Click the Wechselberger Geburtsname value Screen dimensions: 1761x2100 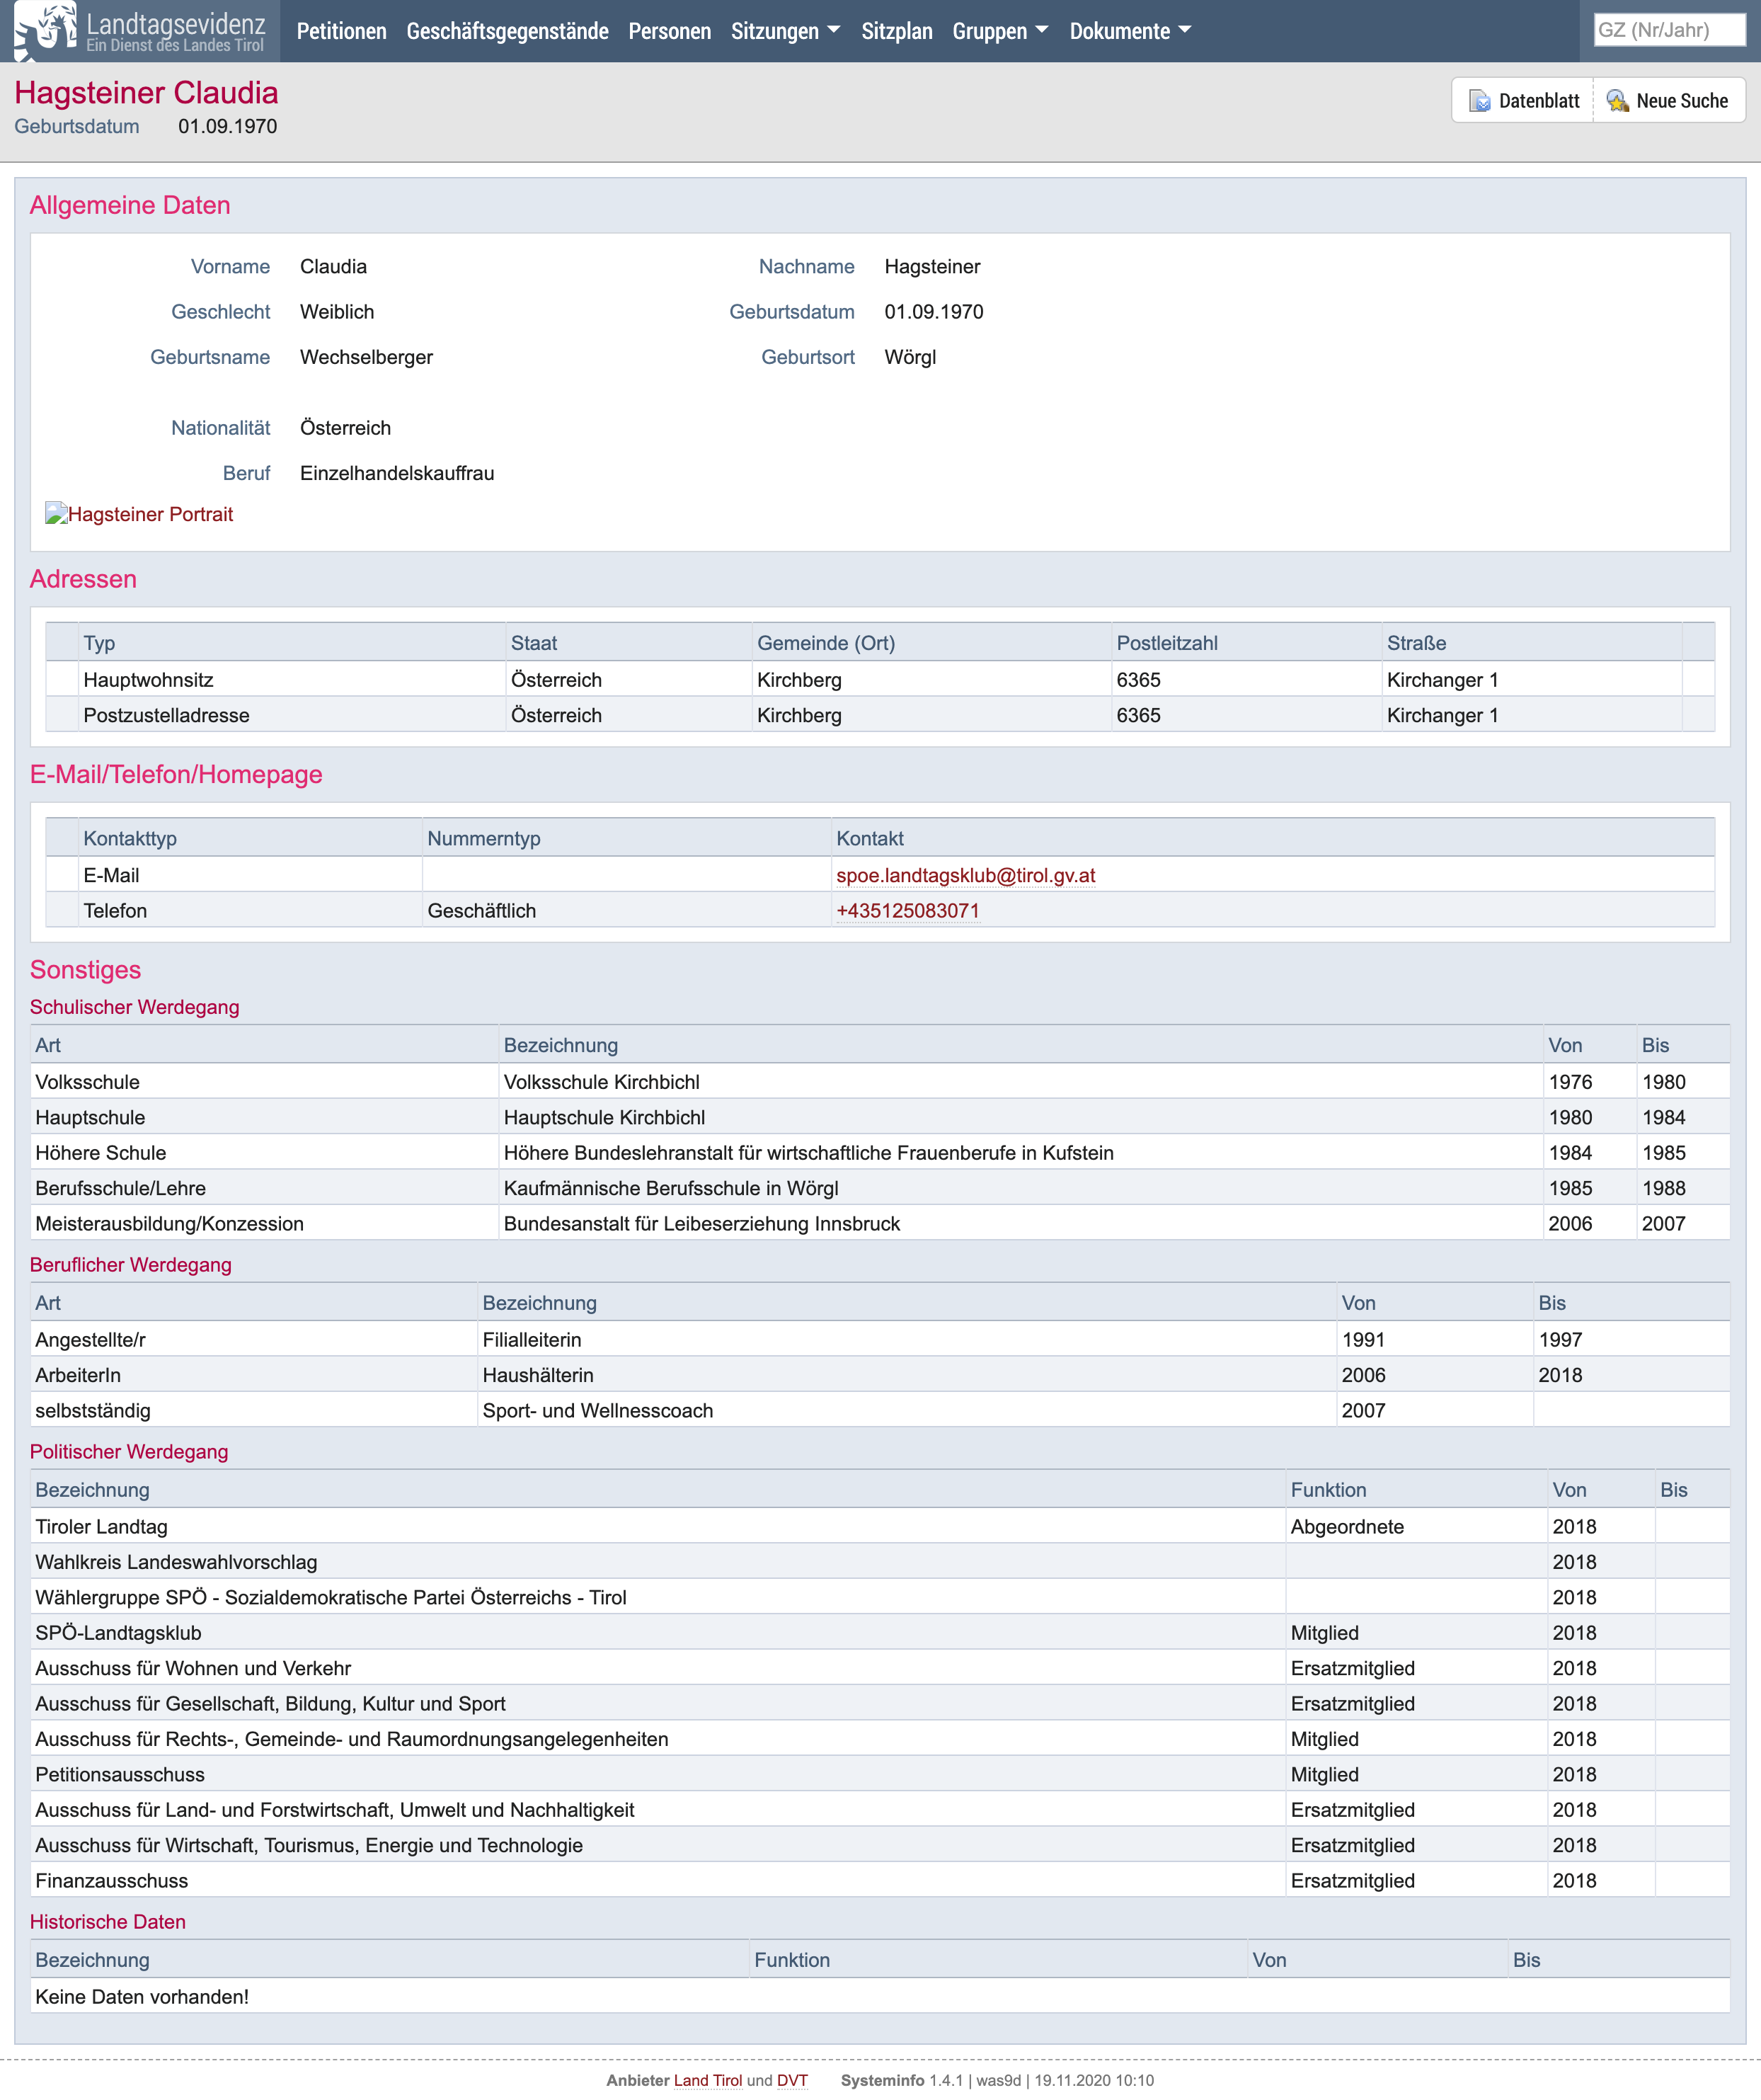366,357
